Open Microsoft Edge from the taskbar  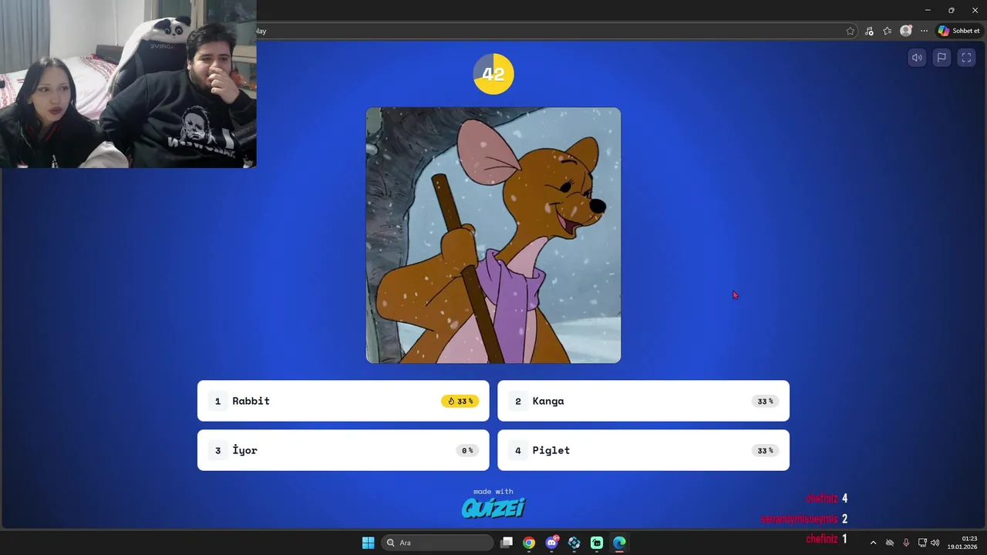click(x=619, y=543)
